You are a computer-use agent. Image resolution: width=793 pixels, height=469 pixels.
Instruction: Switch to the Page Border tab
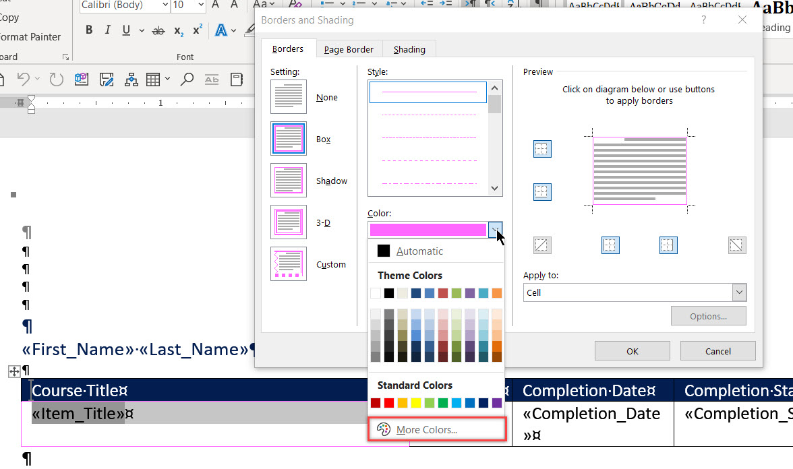(x=349, y=50)
